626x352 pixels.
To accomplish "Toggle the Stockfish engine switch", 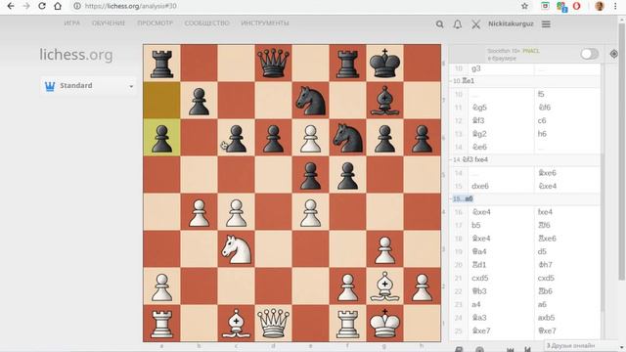I will pyautogui.click(x=589, y=54).
